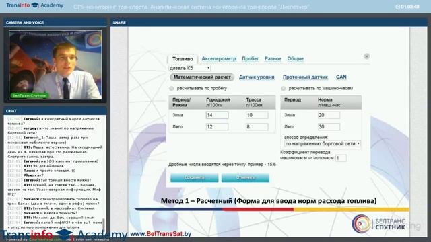The height and width of the screenshot is (242, 431).
Task: Click the chat panel scrollbar
Action: coord(104,225)
